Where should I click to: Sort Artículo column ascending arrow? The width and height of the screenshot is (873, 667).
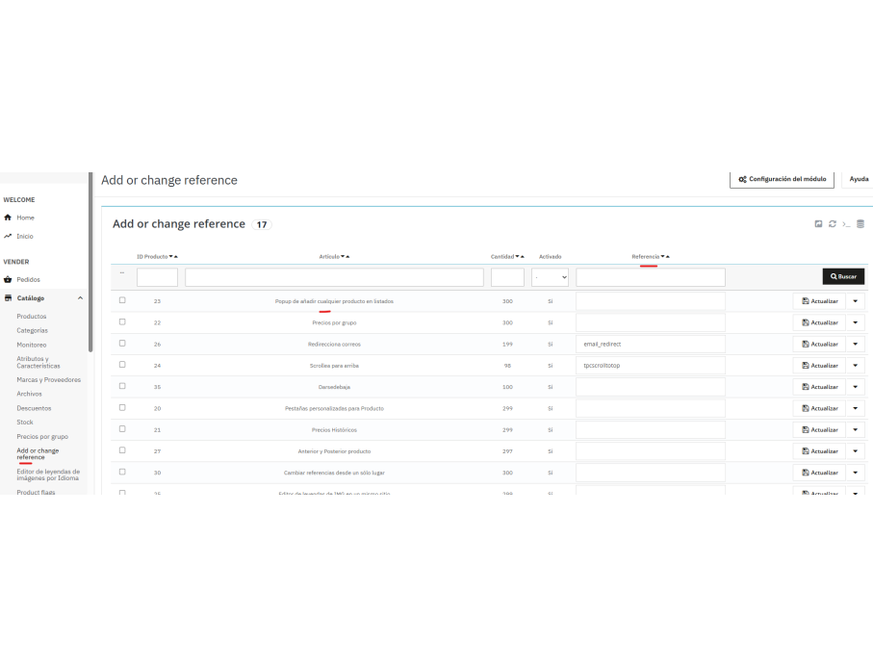347,257
